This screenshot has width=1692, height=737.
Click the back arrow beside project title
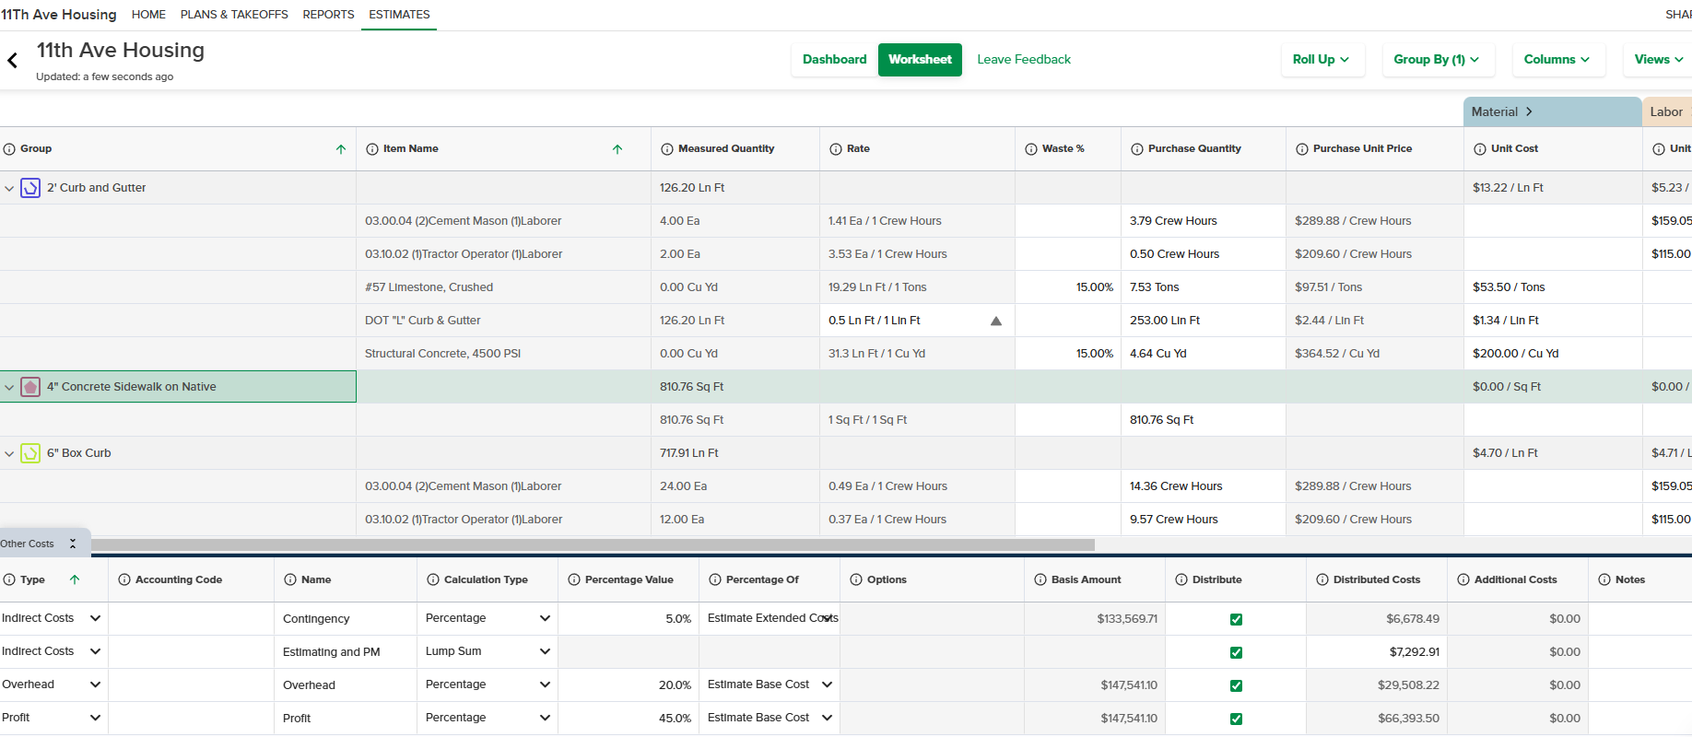tap(13, 61)
